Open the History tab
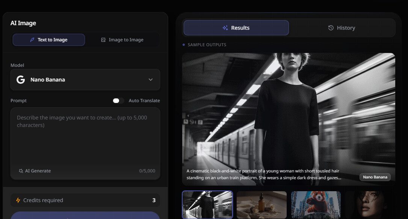The width and height of the screenshot is (408, 219). pyautogui.click(x=342, y=28)
